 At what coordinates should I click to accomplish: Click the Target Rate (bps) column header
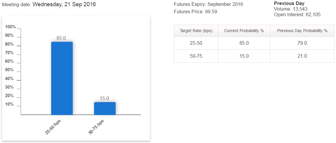point(196,31)
